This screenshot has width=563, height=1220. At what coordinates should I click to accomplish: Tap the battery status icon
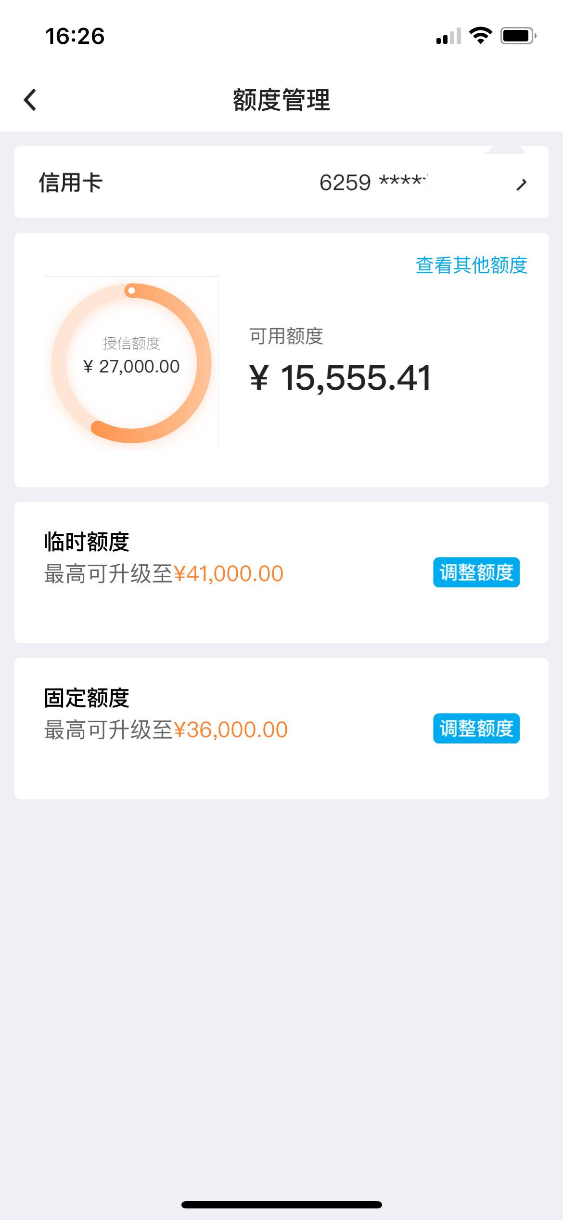(518, 36)
